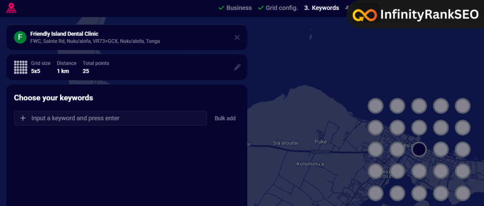The width and height of the screenshot is (484, 206).
Task: Click the top-right grid point on map
Action: (462, 106)
